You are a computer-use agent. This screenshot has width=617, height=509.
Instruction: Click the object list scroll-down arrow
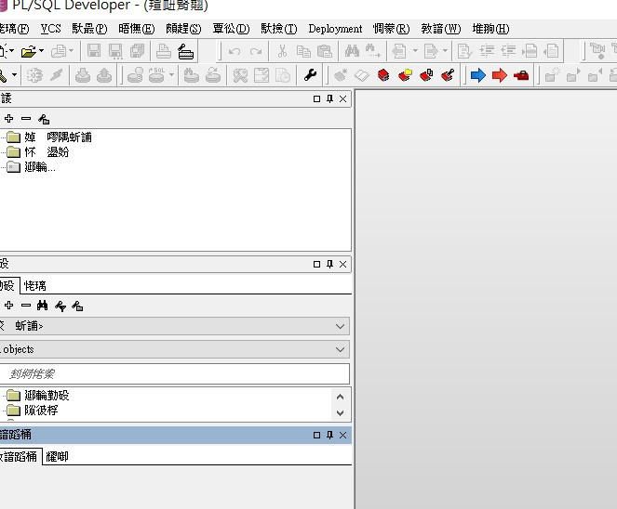[x=341, y=413]
